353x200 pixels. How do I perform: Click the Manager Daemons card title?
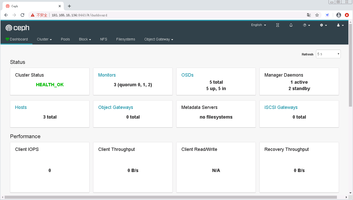(x=284, y=75)
